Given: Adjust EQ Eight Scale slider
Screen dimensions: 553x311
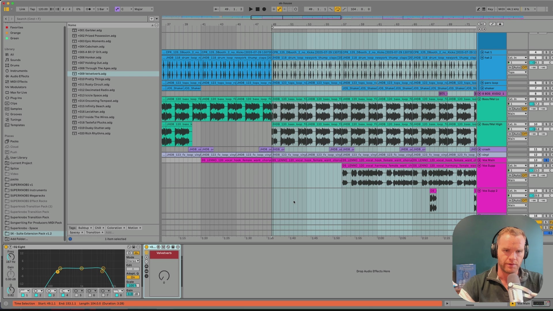Looking at the screenshot, I should [x=132, y=286].
